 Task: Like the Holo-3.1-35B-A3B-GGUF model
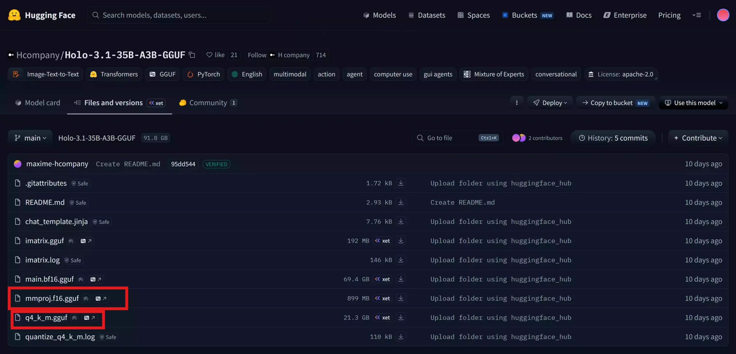point(216,55)
